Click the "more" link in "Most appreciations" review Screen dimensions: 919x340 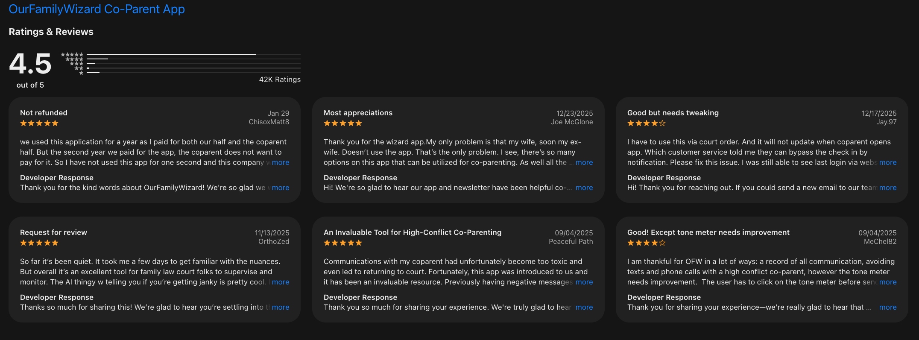click(584, 162)
